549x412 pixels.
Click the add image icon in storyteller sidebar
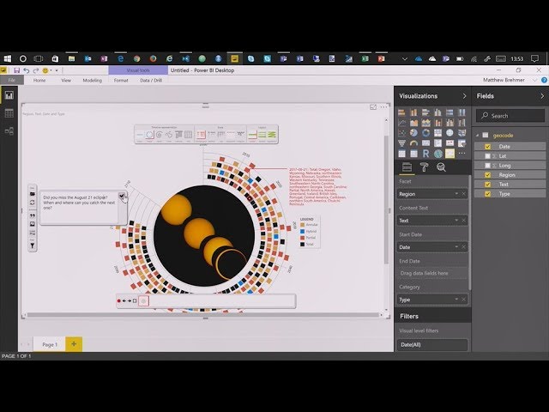(33, 224)
